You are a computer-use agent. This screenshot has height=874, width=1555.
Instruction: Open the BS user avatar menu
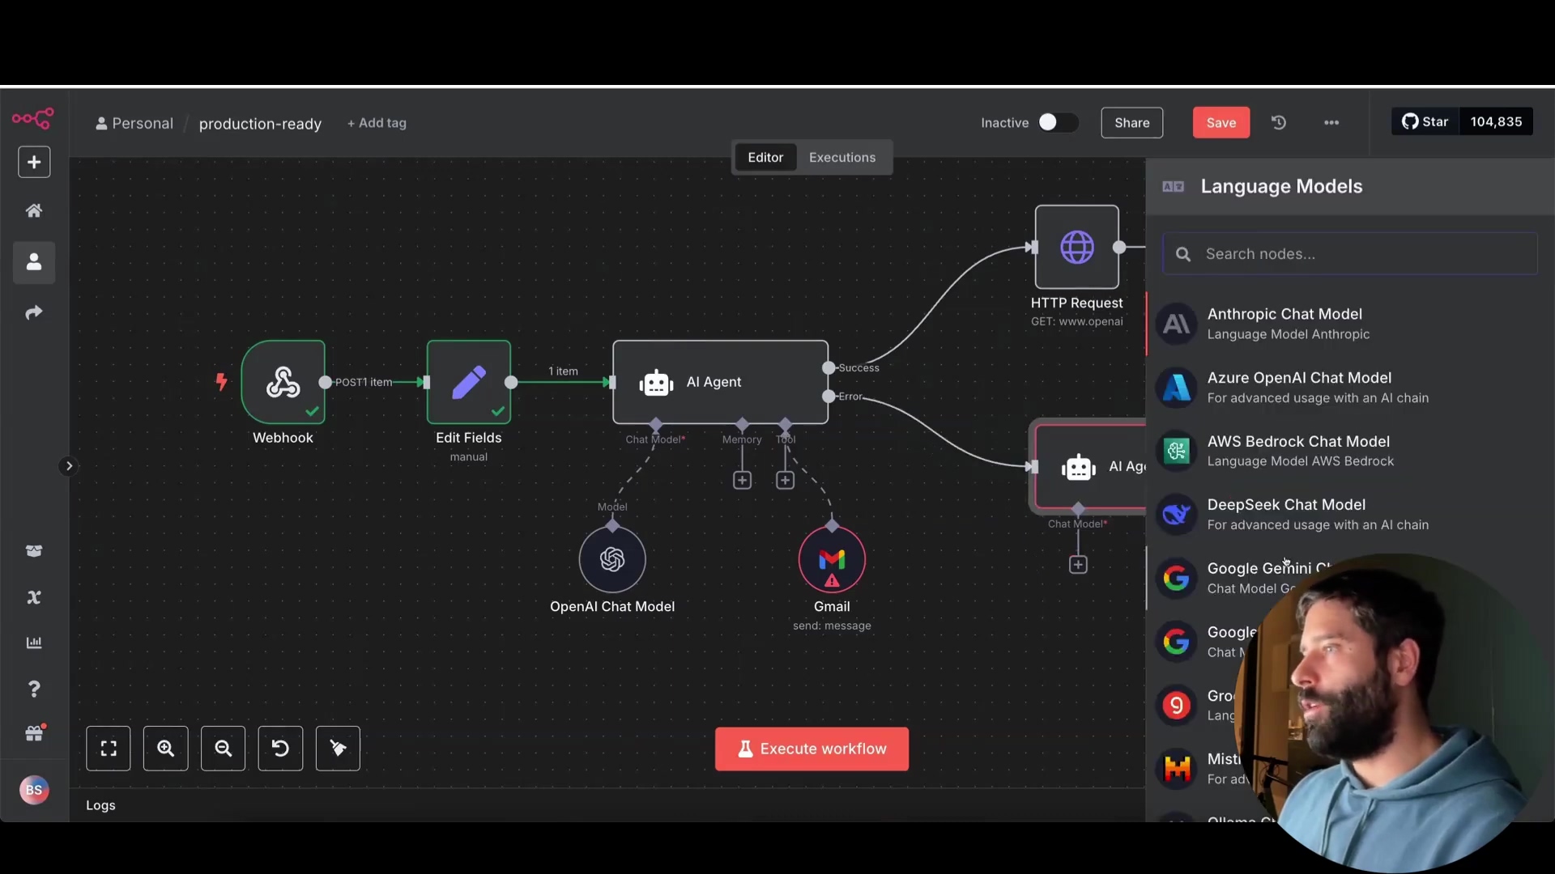[34, 790]
